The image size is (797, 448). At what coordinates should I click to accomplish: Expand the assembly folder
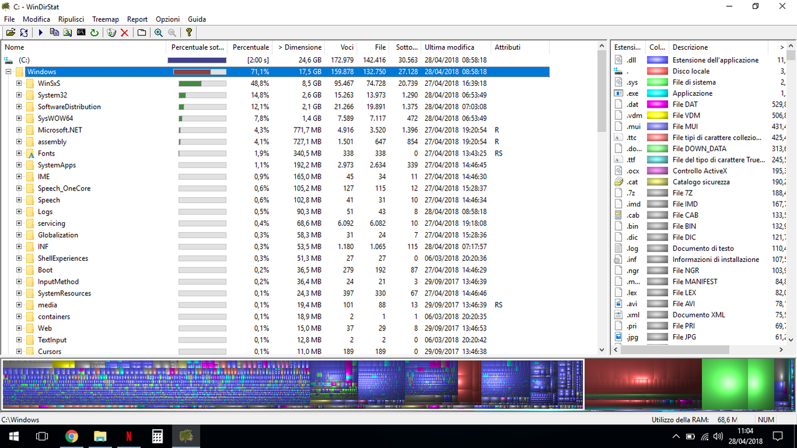[x=19, y=142]
